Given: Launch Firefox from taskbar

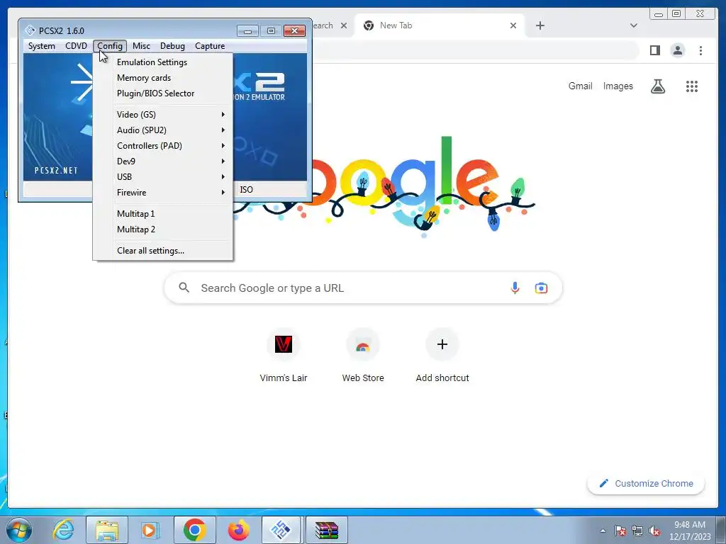Looking at the screenshot, I should click(238, 530).
